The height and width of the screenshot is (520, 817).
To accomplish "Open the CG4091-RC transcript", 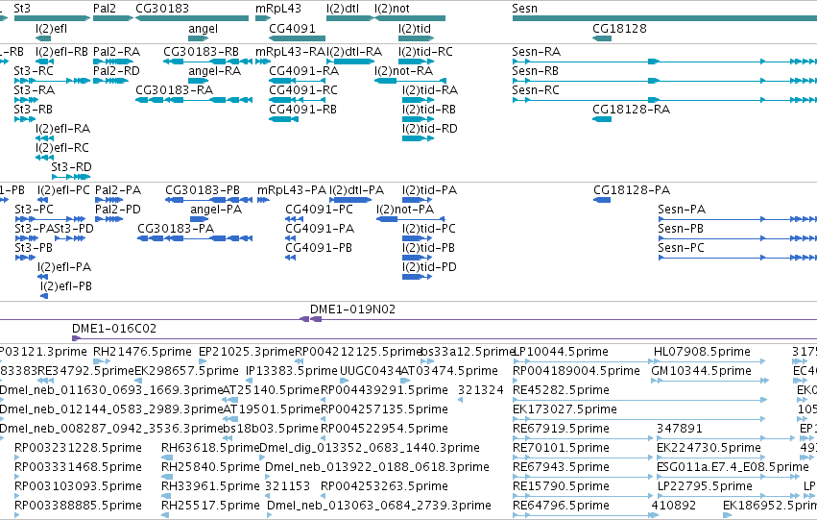I will click(x=297, y=100).
